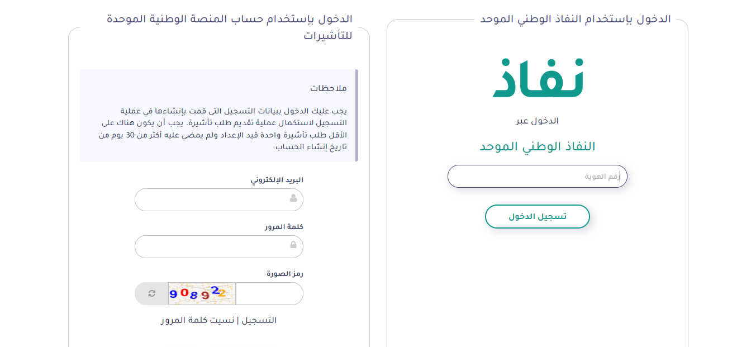This screenshot has width=756, height=347.
Task: Click the كلمة المرور field label
Action: coord(284,227)
